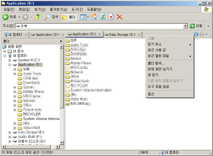
Task: Click the green Refresh icon
Action: click(103, 17)
